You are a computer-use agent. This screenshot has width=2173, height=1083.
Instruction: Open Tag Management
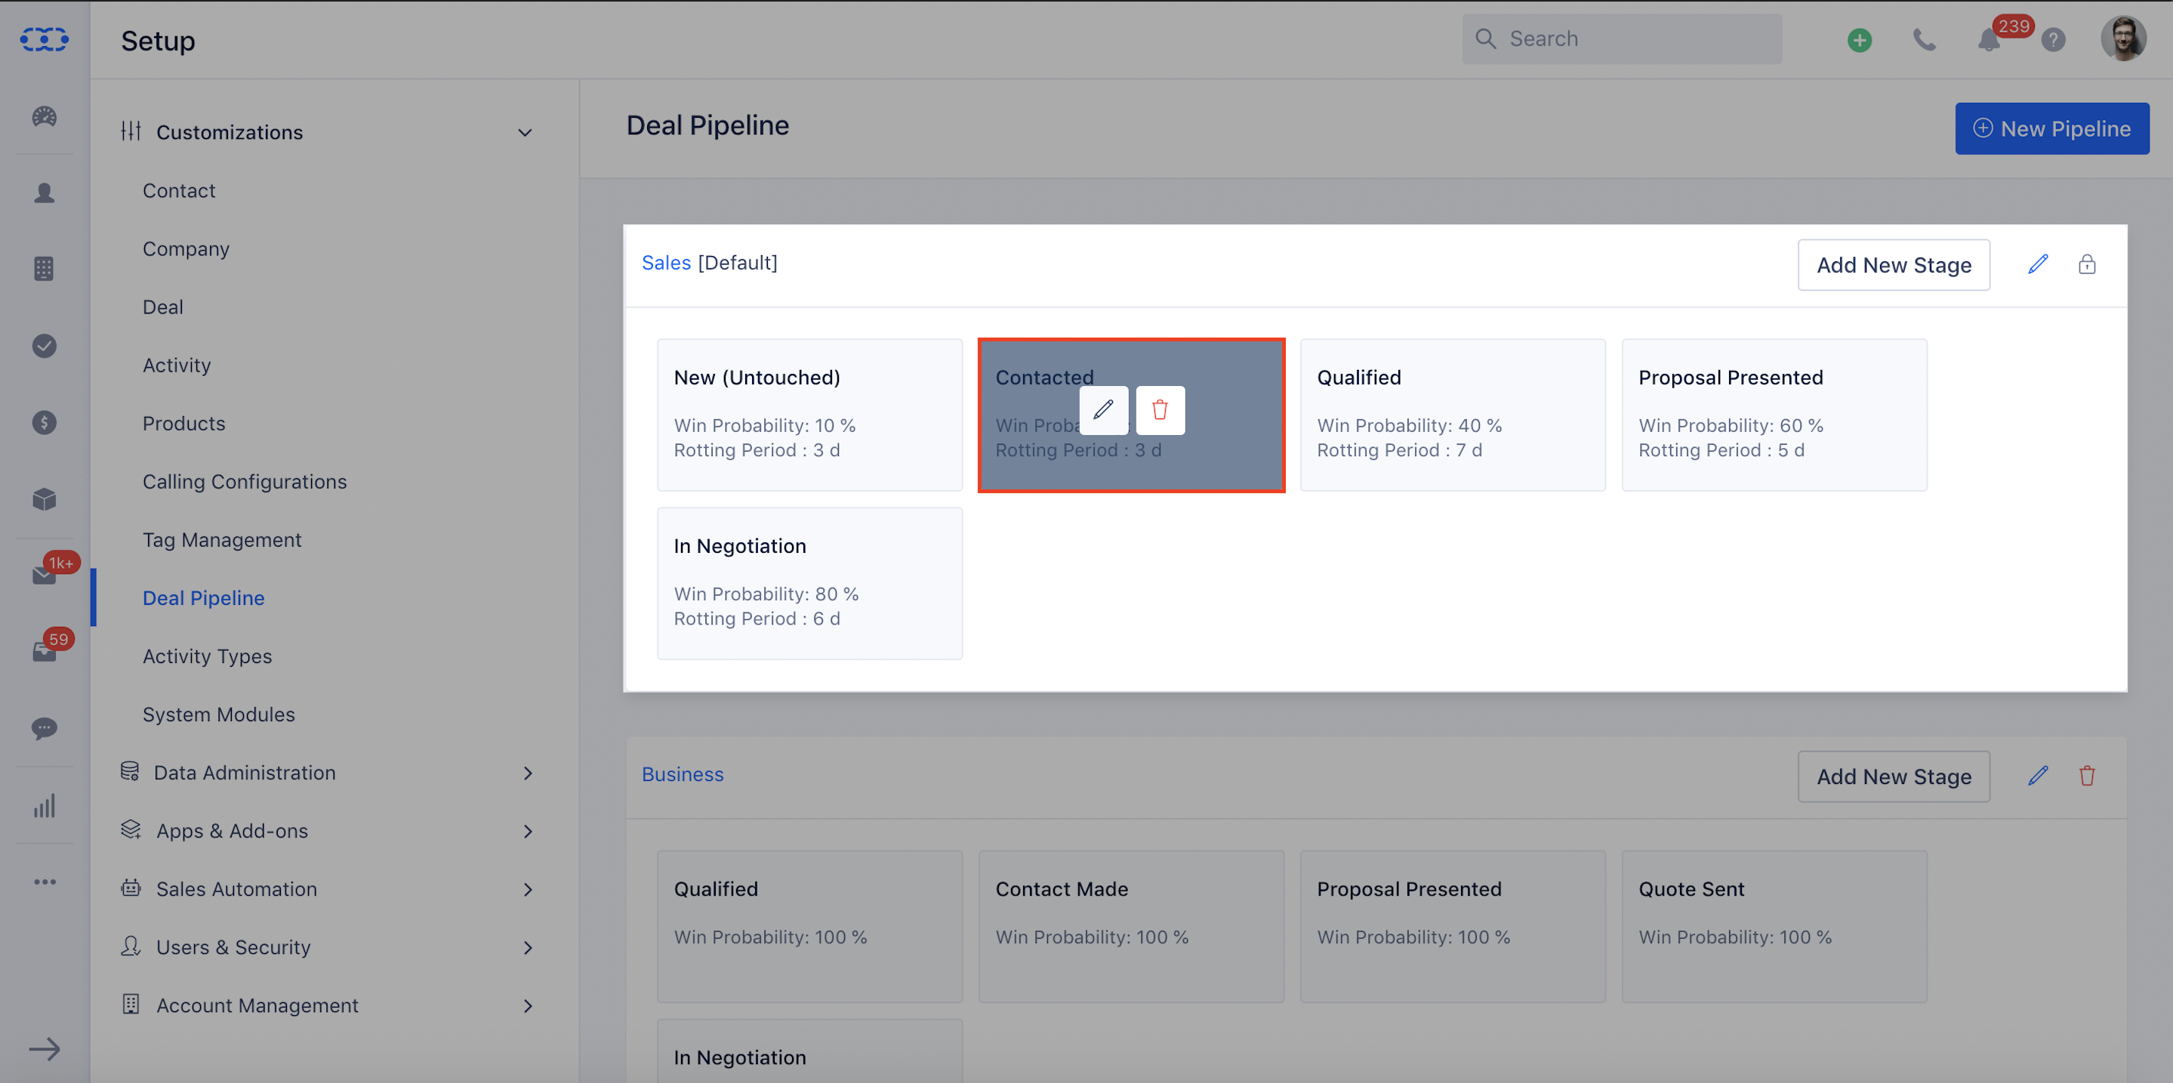222,540
